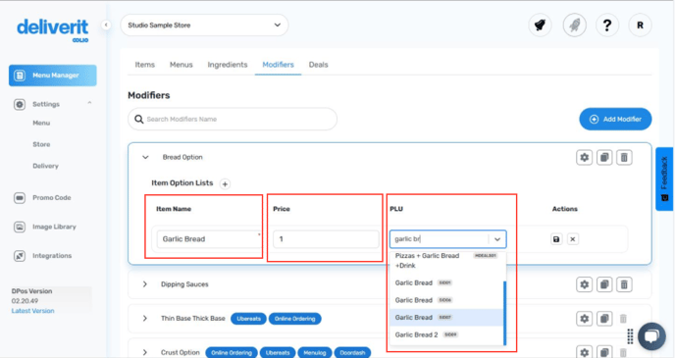Image resolution: width=675 pixels, height=358 pixels.
Task: Expand the Crust Option modifier
Action: [x=145, y=352]
